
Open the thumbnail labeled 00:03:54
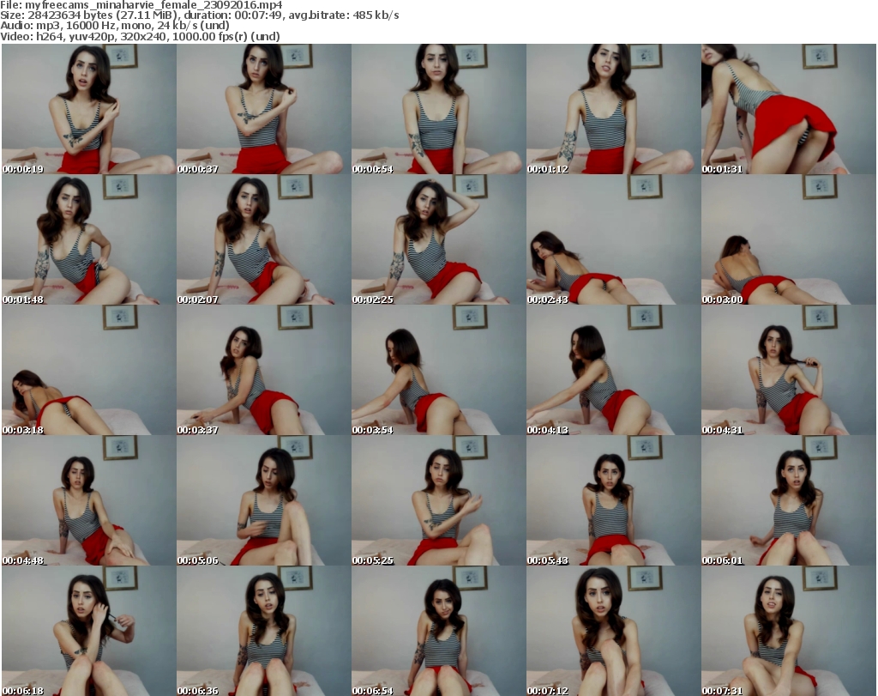pos(438,371)
